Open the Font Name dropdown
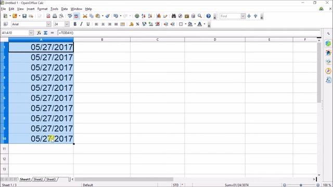Viewport: 333px width, 187px height. point(48,24)
